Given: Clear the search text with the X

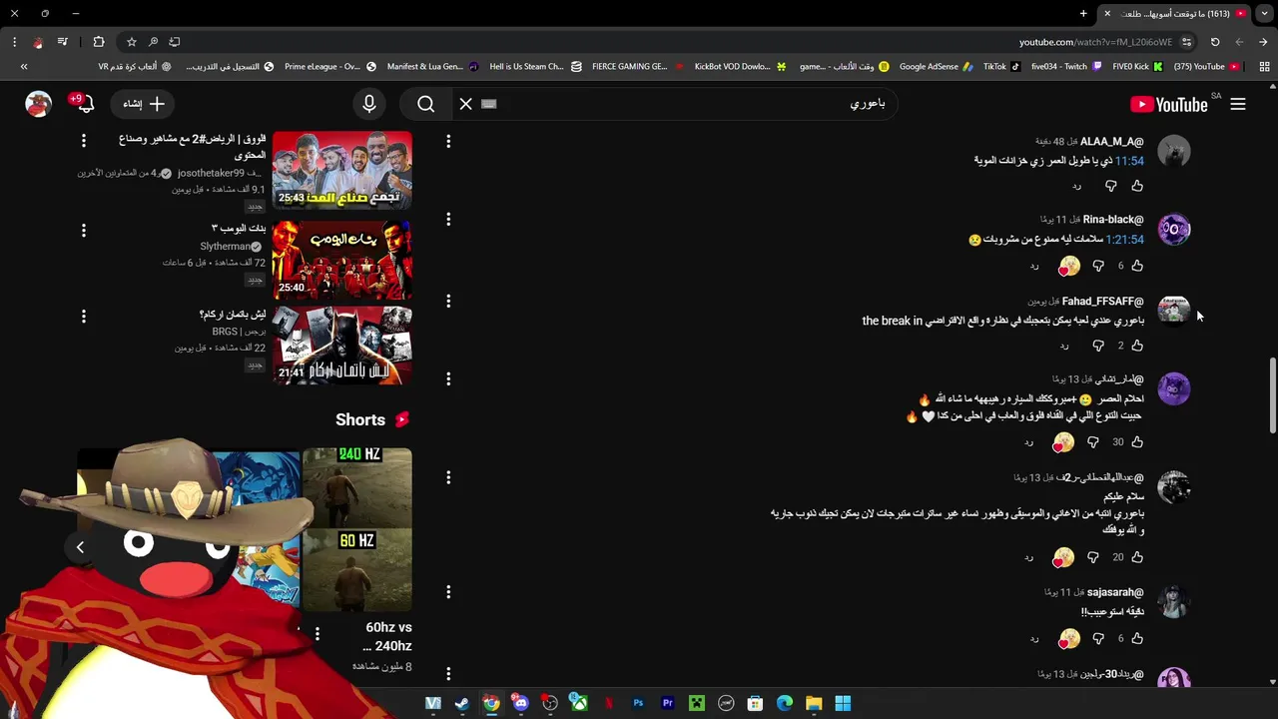Looking at the screenshot, I should (466, 104).
